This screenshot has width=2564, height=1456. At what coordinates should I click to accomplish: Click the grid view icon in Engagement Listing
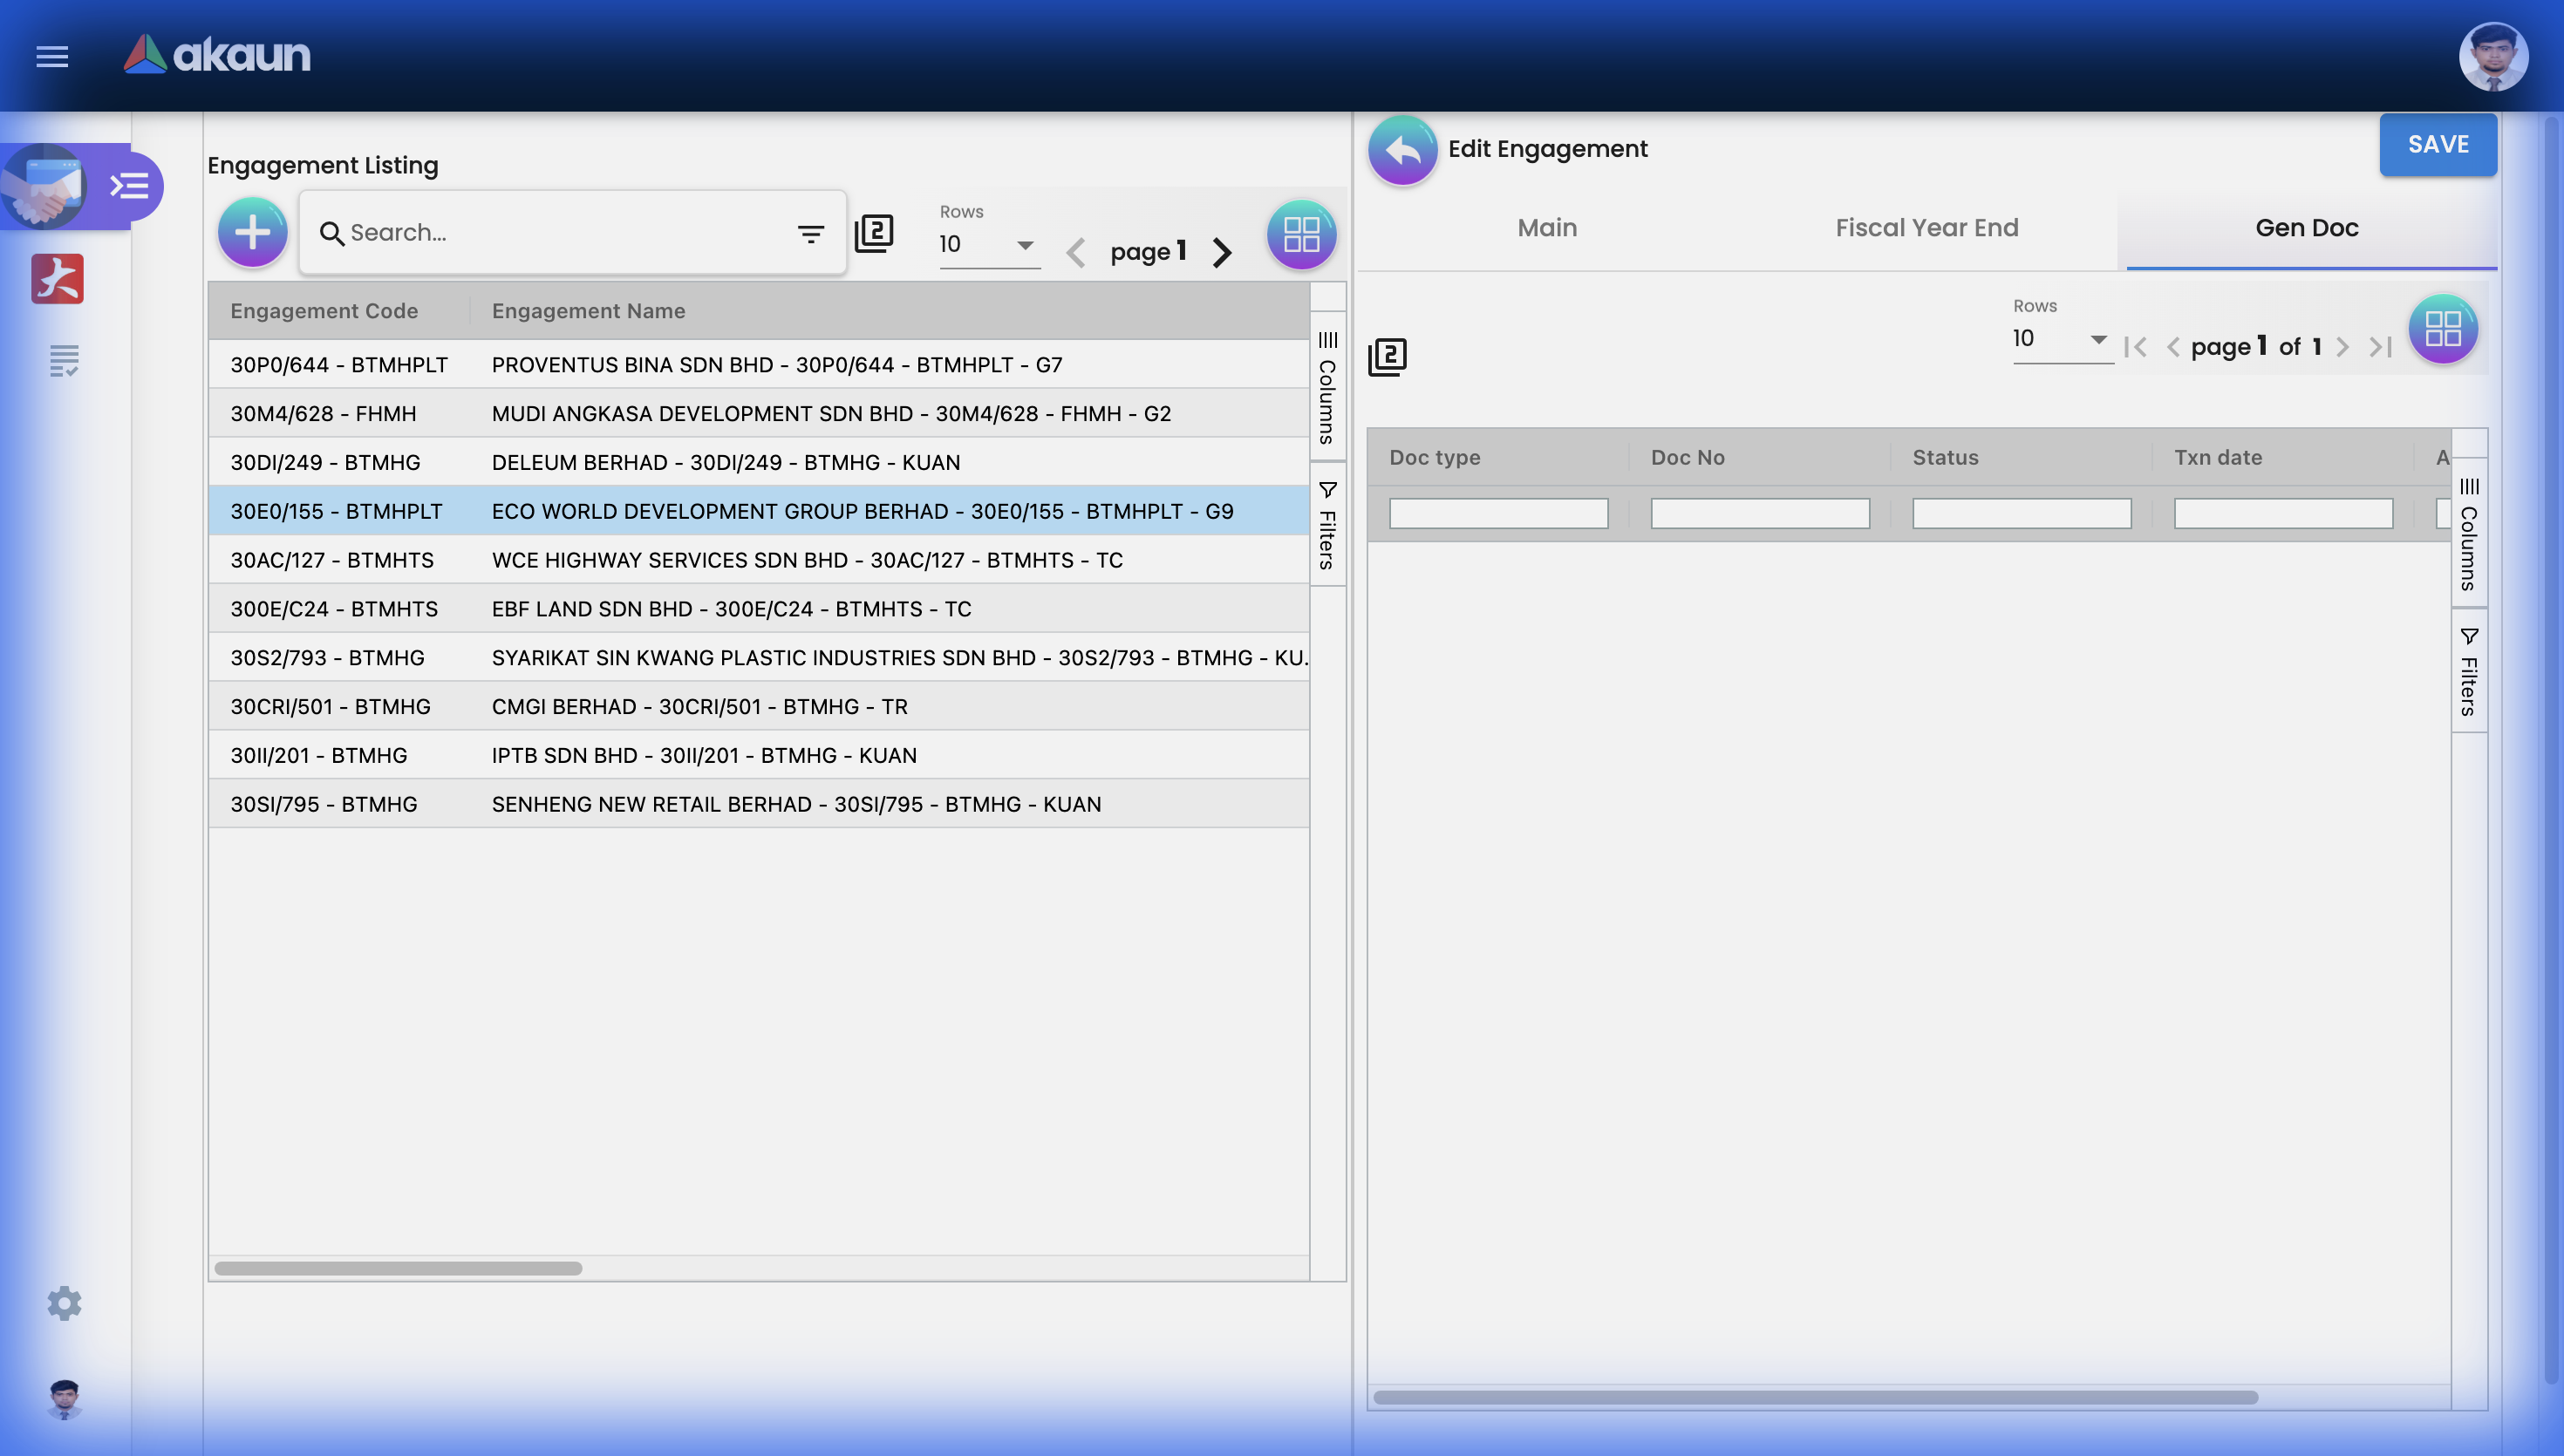pos(1301,235)
